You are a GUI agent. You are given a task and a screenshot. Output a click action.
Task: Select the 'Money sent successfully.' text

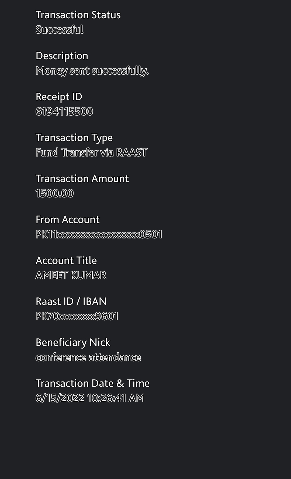click(x=92, y=71)
